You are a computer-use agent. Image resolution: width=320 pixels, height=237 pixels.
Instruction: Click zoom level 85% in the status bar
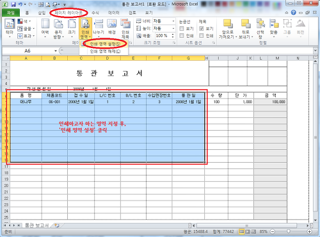263,231
